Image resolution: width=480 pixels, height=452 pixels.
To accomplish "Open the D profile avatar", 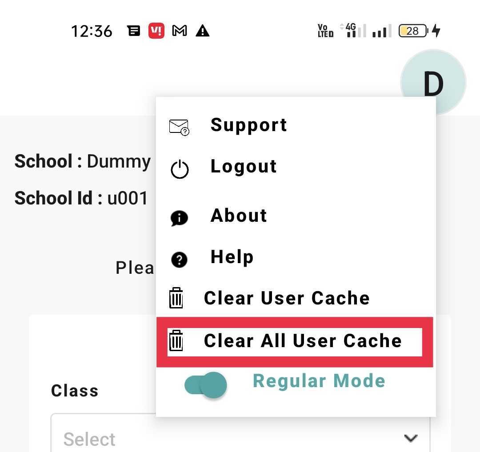I will 432,83.
